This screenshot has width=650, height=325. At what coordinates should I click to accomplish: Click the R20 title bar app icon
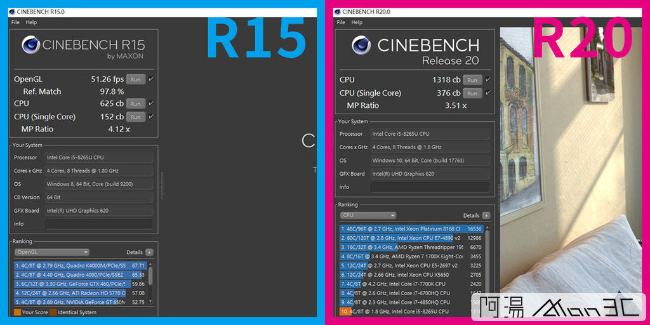[337, 12]
